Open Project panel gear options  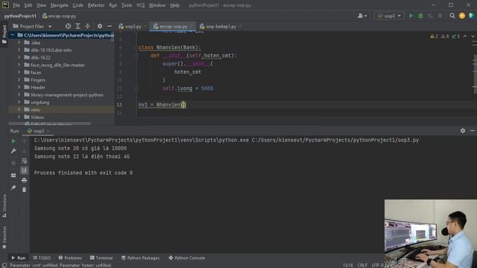point(100,27)
